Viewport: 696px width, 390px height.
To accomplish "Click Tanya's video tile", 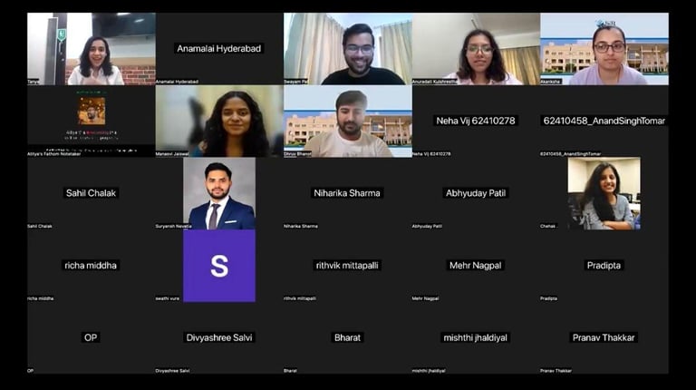I will coord(92,48).
